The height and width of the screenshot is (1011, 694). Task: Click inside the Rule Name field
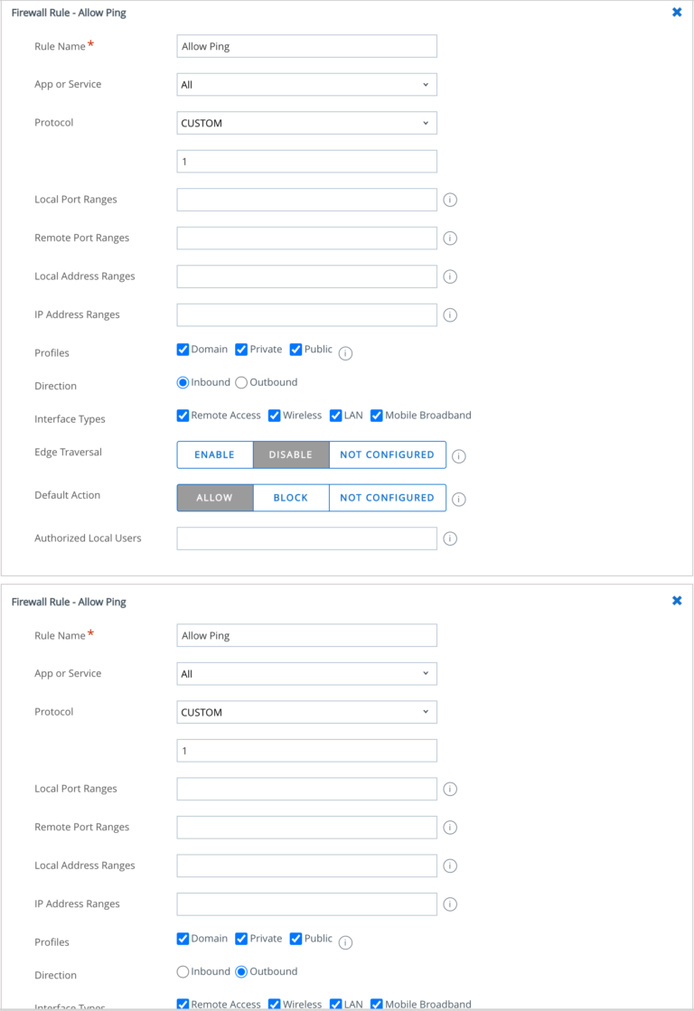point(306,46)
